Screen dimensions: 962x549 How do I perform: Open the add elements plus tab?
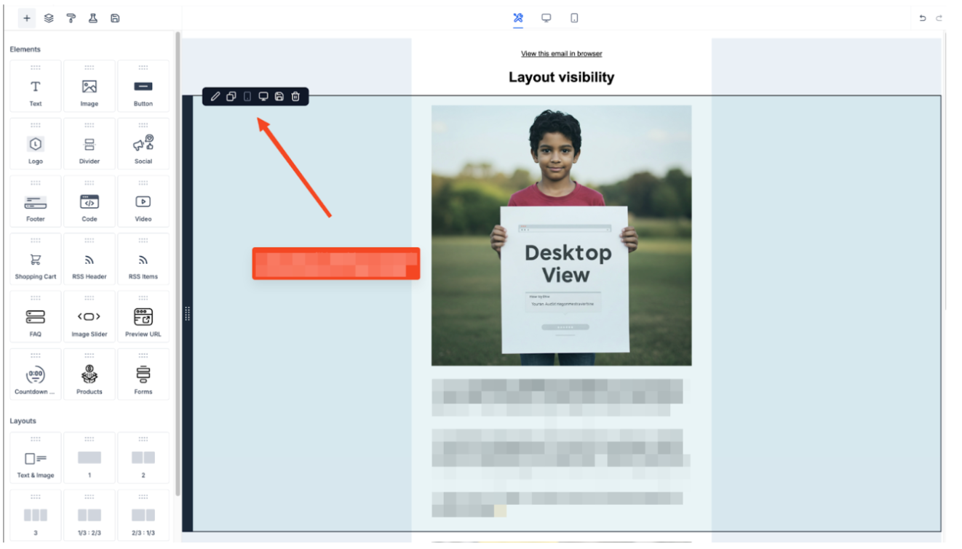(x=27, y=18)
